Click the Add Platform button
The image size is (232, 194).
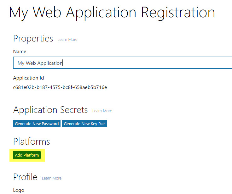coord(27,155)
